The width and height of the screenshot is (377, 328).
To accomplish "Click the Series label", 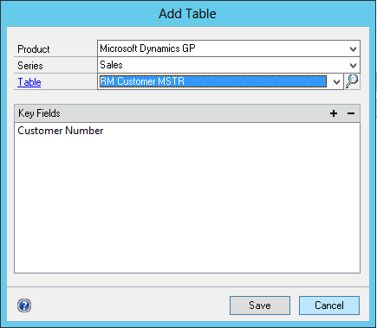I will coord(30,66).
